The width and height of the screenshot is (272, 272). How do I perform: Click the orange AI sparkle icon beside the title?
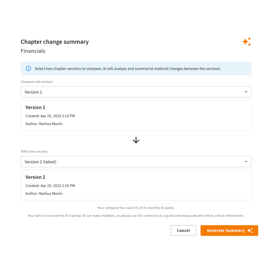pyautogui.click(x=247, y=42)
